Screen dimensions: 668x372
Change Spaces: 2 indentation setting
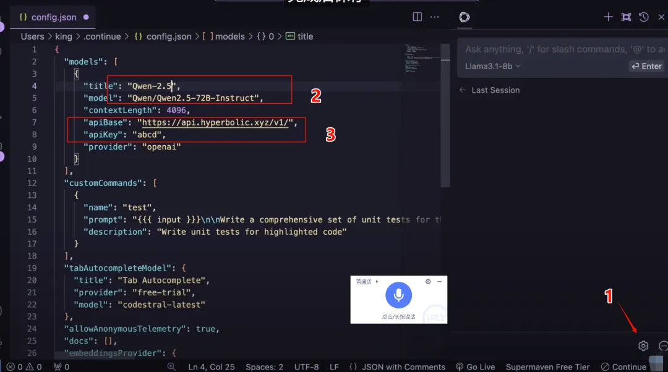pos(264,366)
